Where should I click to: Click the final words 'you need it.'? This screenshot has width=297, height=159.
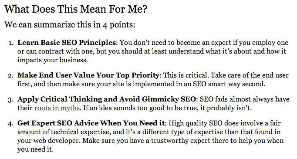[x=35, y=149]
